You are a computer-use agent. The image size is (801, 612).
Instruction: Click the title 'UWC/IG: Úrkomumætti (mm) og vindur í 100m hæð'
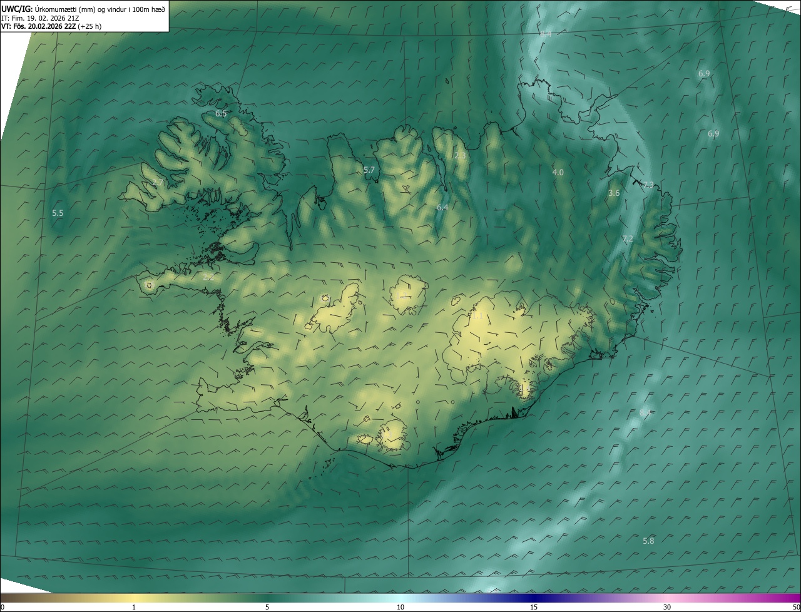click(83, 8)
